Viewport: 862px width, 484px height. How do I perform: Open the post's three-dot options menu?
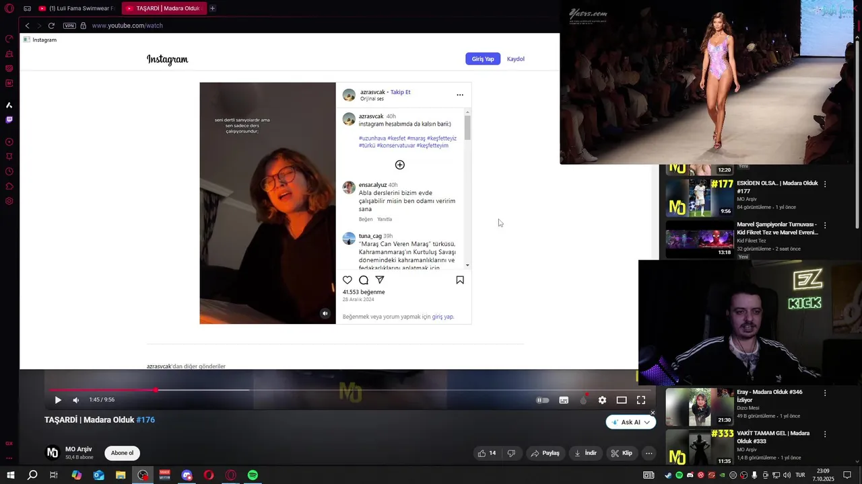460,95
